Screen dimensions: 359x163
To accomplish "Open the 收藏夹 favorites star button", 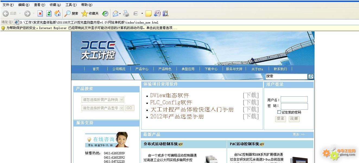I will pos(90,14).
